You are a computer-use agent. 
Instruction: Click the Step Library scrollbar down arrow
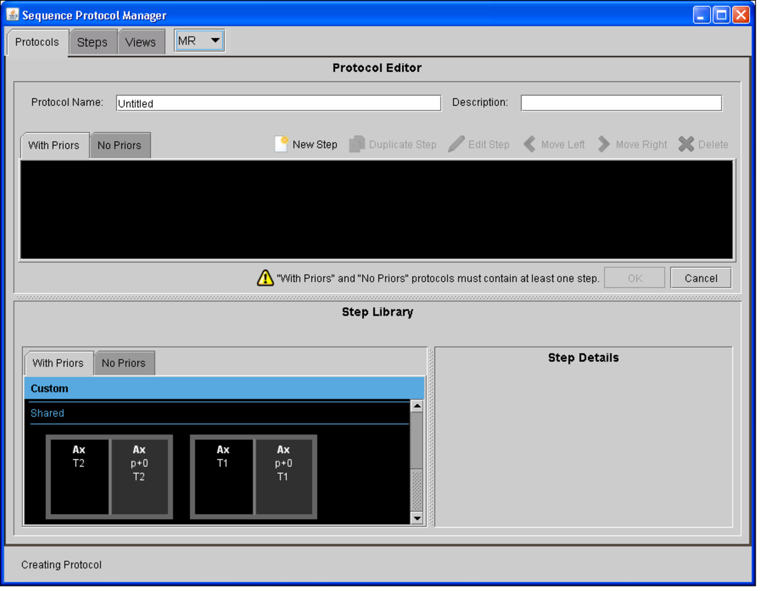click(x=417, y=518)
